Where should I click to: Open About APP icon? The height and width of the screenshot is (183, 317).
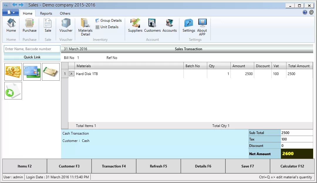click(x=202, y=27)
